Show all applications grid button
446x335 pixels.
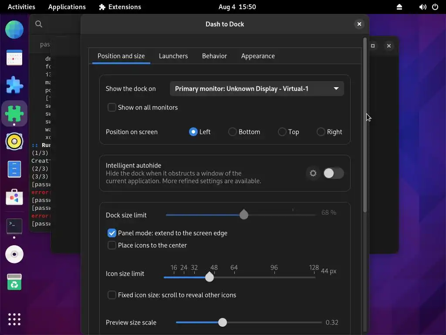[x=14, y=319]
